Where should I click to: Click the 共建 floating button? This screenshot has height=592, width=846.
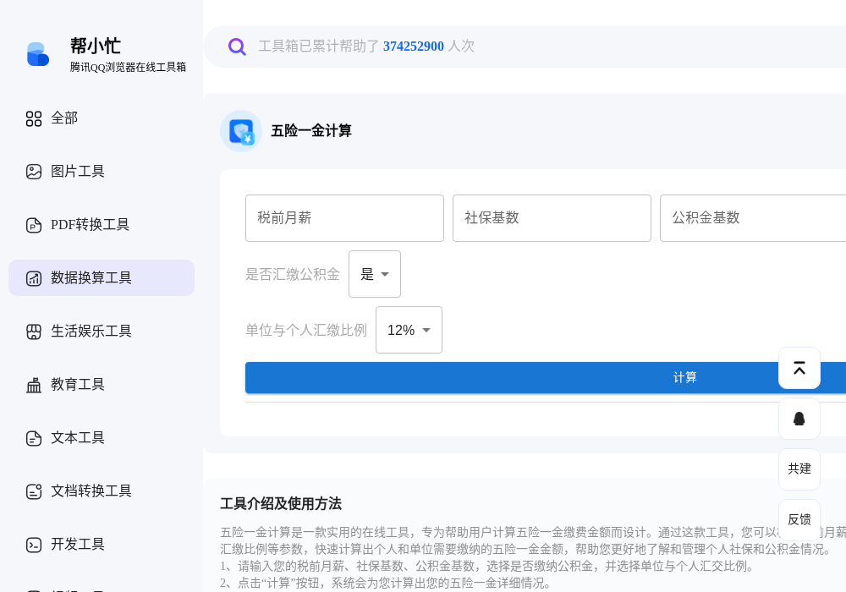799,469
